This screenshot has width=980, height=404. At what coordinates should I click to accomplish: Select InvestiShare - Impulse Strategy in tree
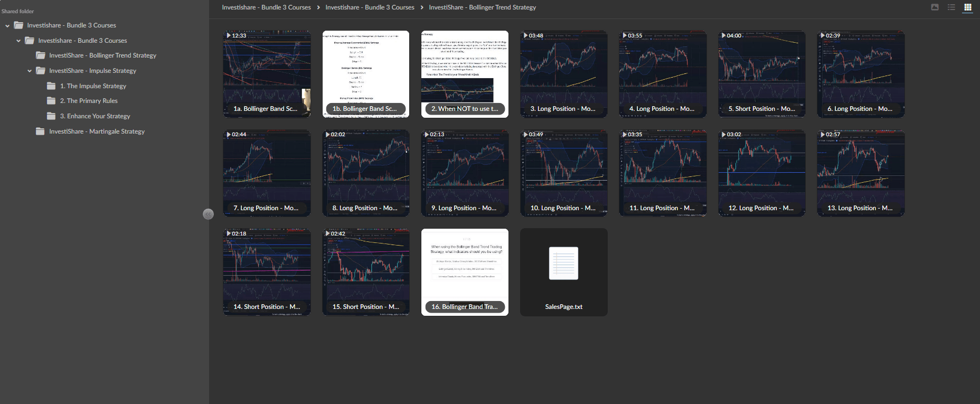(92, 71)
